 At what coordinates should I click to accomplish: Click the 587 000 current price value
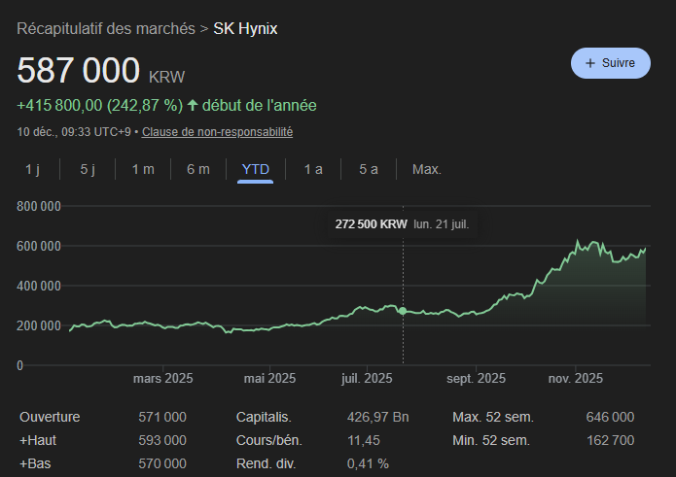pyautogui.click(x=80, y=72)
